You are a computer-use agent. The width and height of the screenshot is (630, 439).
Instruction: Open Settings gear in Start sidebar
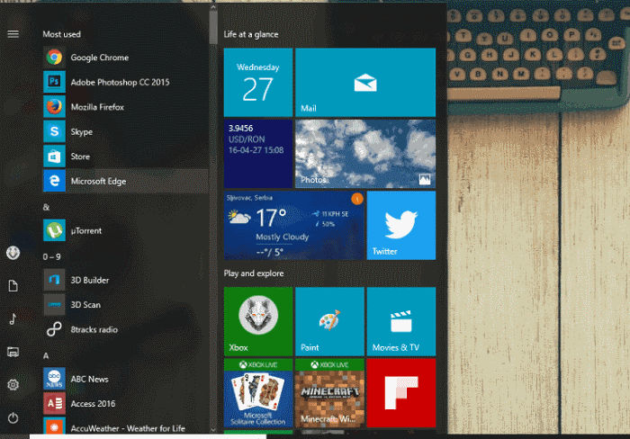[x=13, y=385]
